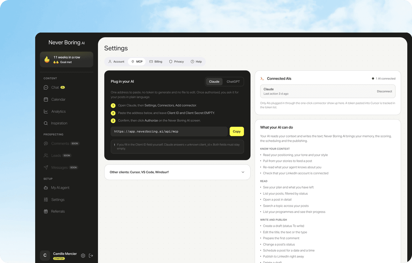Open the Help tab
412x263 pixels.
tap(196, 62)
